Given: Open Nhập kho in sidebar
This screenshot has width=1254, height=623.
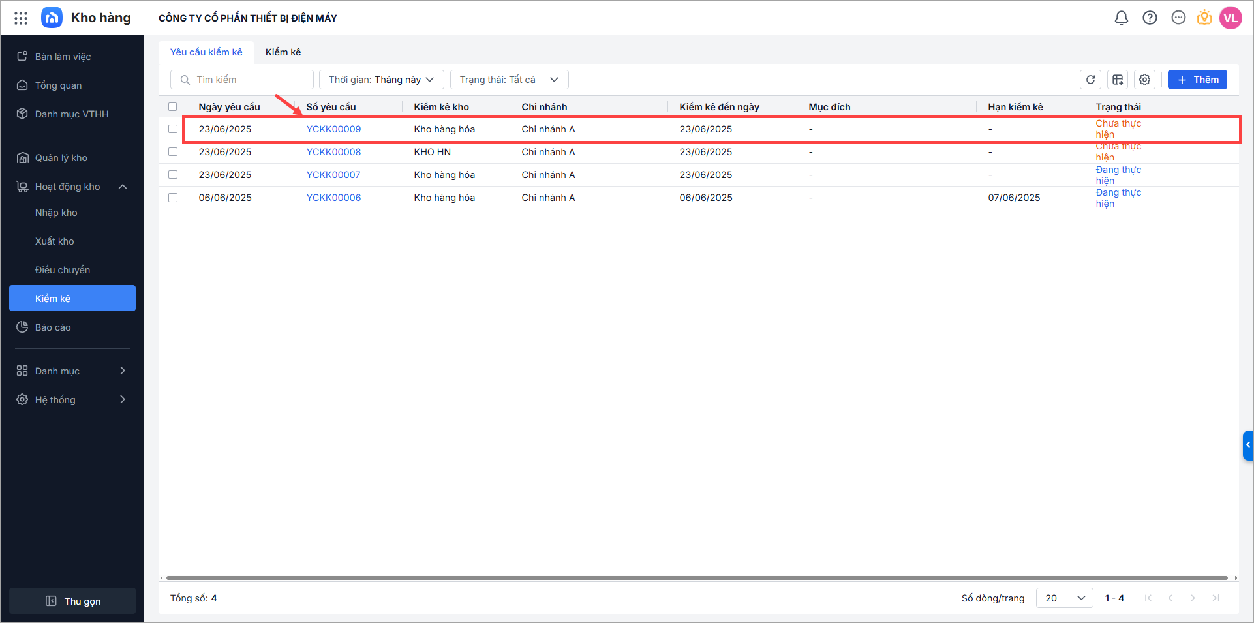Looking at the screenshot, I should coord(56,213).
